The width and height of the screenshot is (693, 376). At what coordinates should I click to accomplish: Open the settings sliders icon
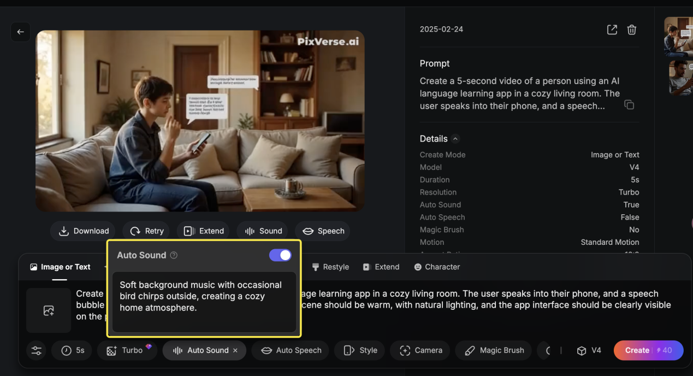pyautogui.click(x=37, y=351)
